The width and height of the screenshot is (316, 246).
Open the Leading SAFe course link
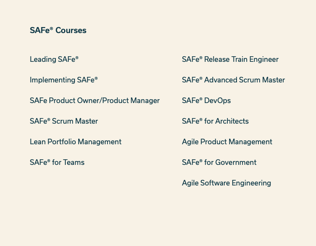click(54, 59)
